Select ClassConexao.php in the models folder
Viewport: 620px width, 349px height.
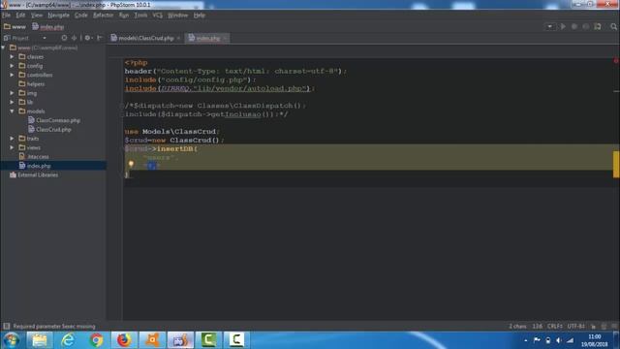pos(54,120)
